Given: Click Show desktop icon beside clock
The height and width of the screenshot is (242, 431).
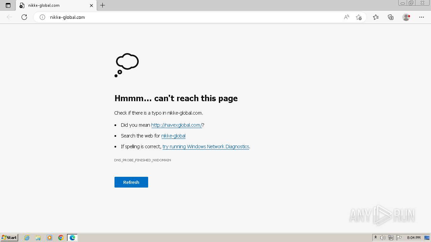Looking at the screenshot, I should coord(427,238).
